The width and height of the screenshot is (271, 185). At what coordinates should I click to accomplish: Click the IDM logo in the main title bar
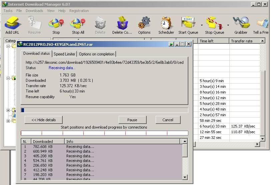pyautogui.click(x=5, y=4)
